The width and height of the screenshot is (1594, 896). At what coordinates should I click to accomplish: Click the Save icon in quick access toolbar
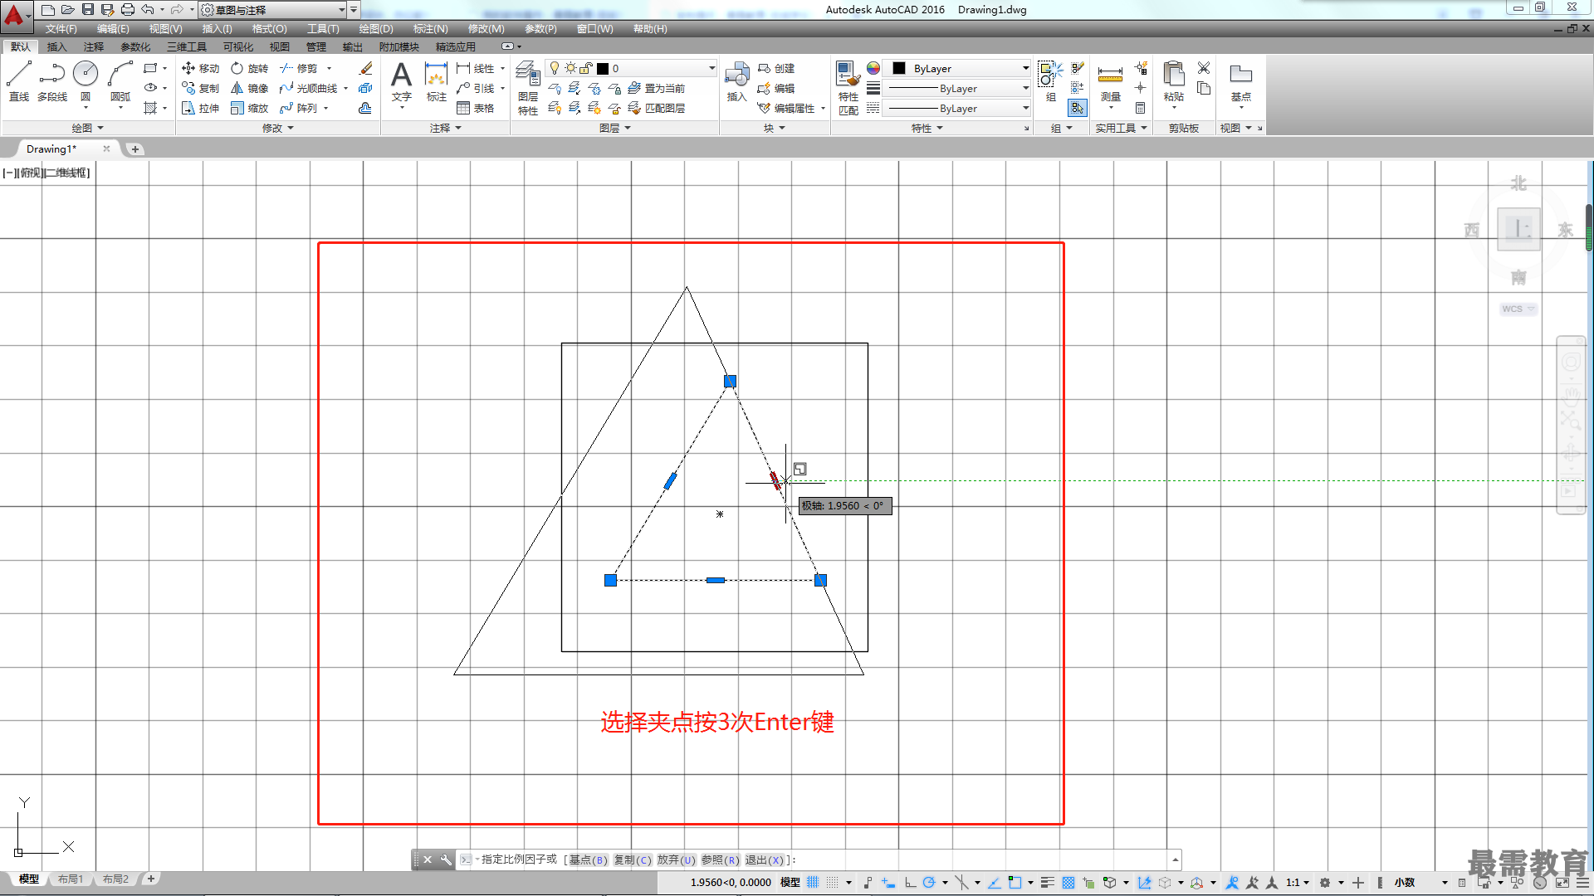point(87,9)
